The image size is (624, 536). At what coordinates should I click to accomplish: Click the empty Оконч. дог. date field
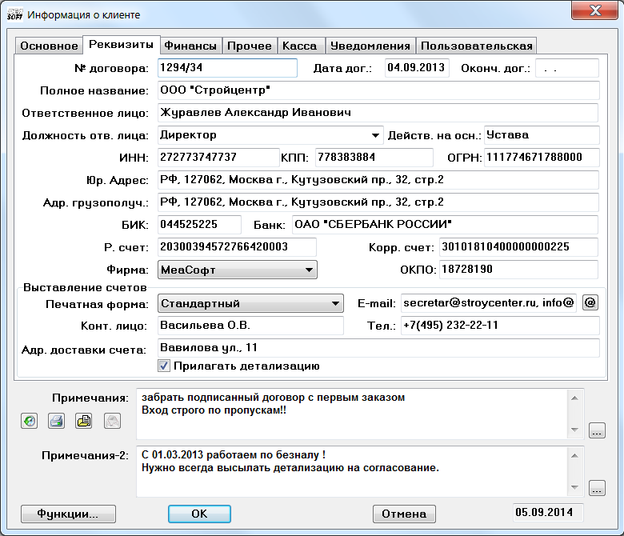tap(567, 68)
